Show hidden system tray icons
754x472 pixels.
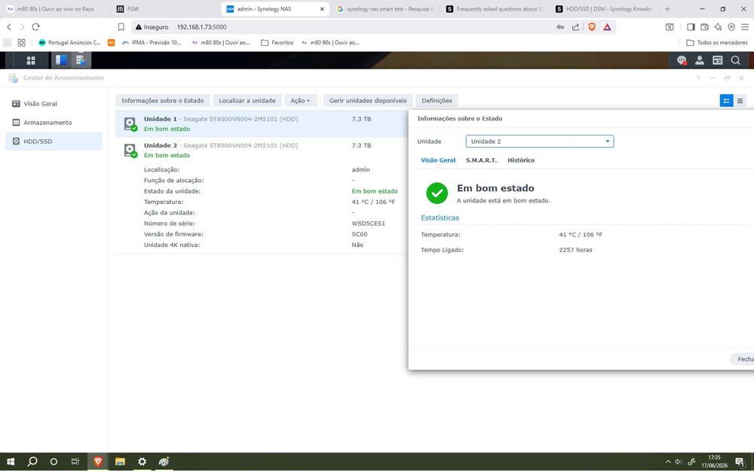point(668,461)
